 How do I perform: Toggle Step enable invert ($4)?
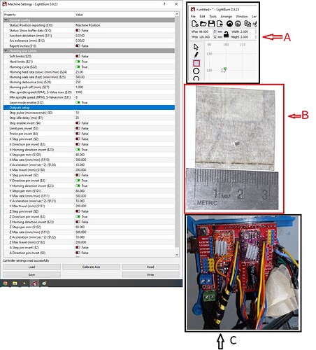click(78, 123)
